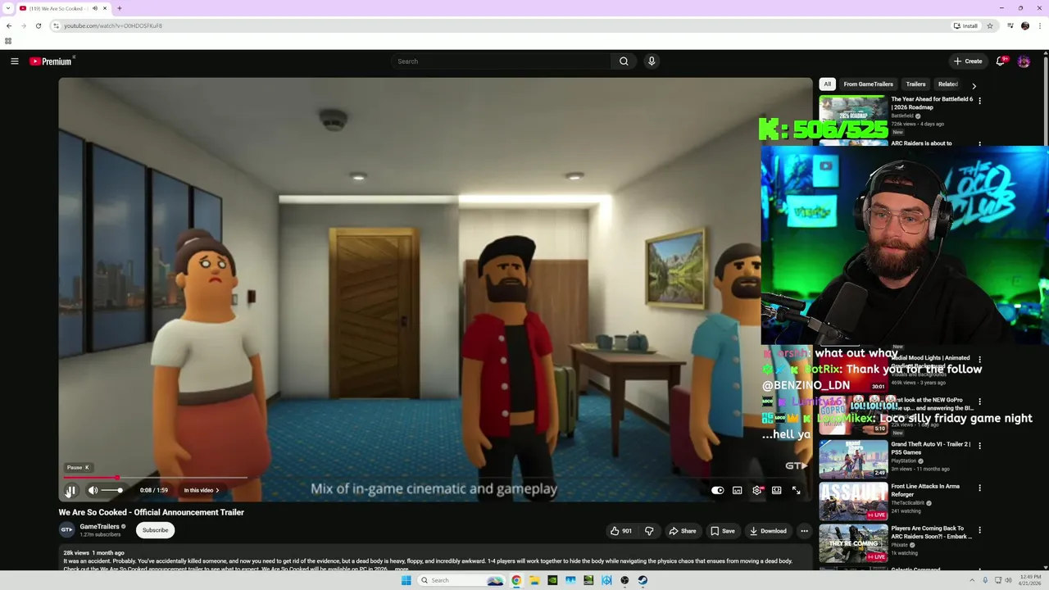
Task: Select the 'Related' chip
Action: pos(948,84)
